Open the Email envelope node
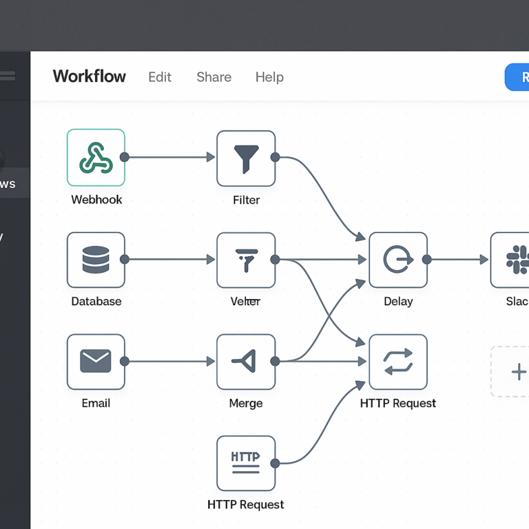This screenshot has width=529, height=529. (96, 362)
